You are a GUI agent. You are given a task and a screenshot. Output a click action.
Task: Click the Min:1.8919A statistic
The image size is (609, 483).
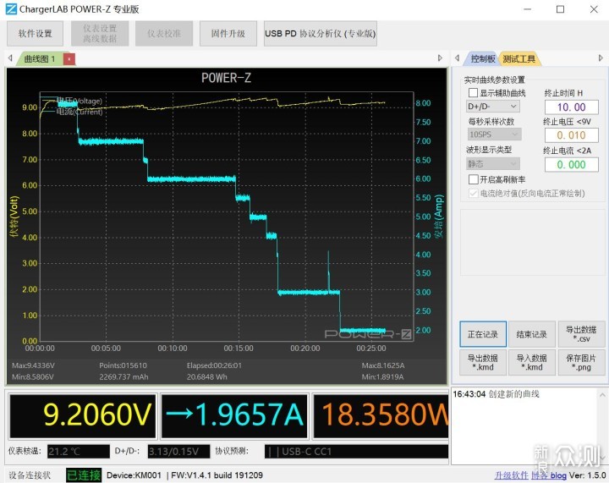click(382, 376)
